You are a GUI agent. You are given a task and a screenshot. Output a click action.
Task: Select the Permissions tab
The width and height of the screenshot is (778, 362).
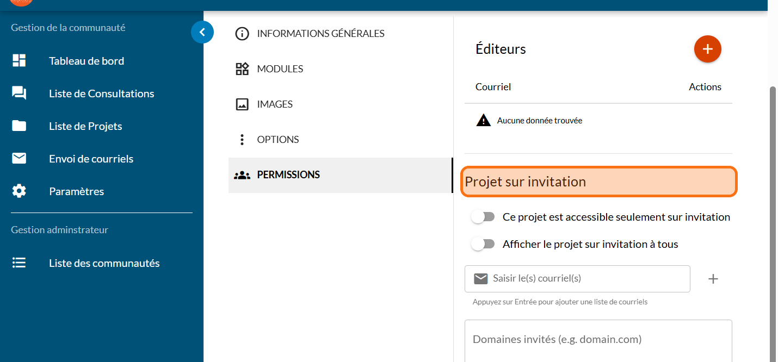(x=288, y=175)
